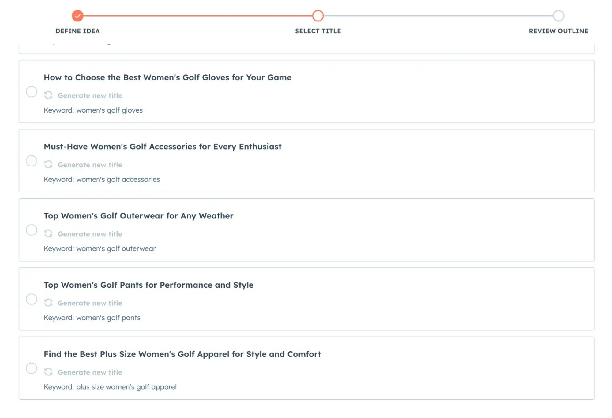Go to the Select Title step circle

coord(318,16)
